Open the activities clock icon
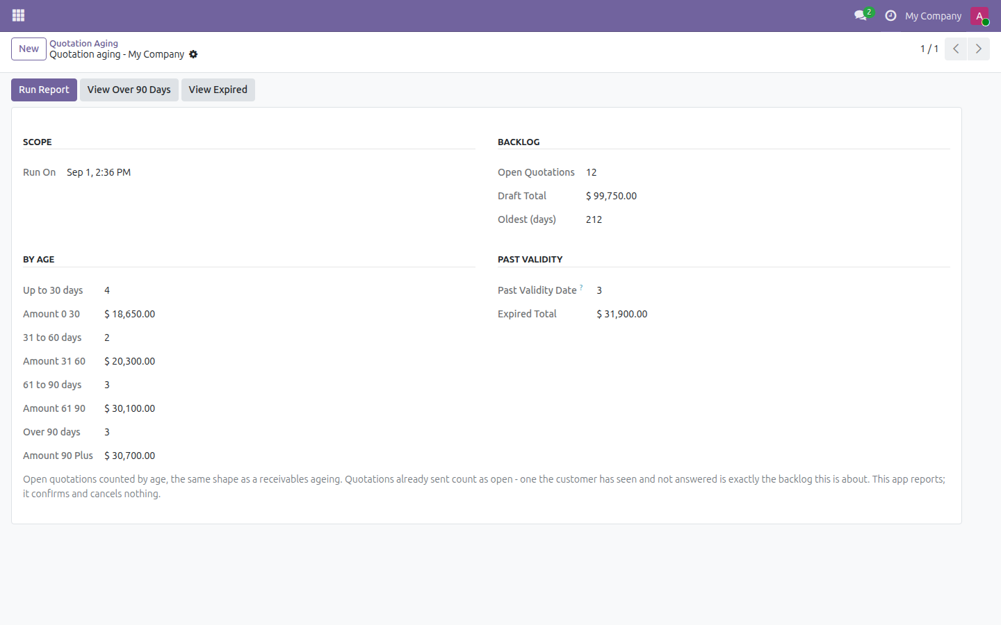Image resolution: width=1001 pixels, height=625 pixels. click(890, 15)
